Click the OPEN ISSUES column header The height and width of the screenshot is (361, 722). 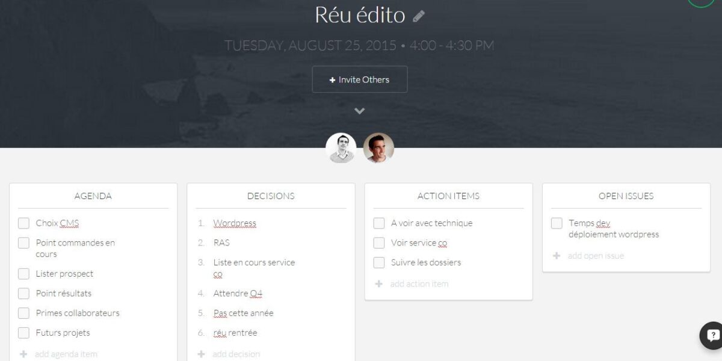626,196
